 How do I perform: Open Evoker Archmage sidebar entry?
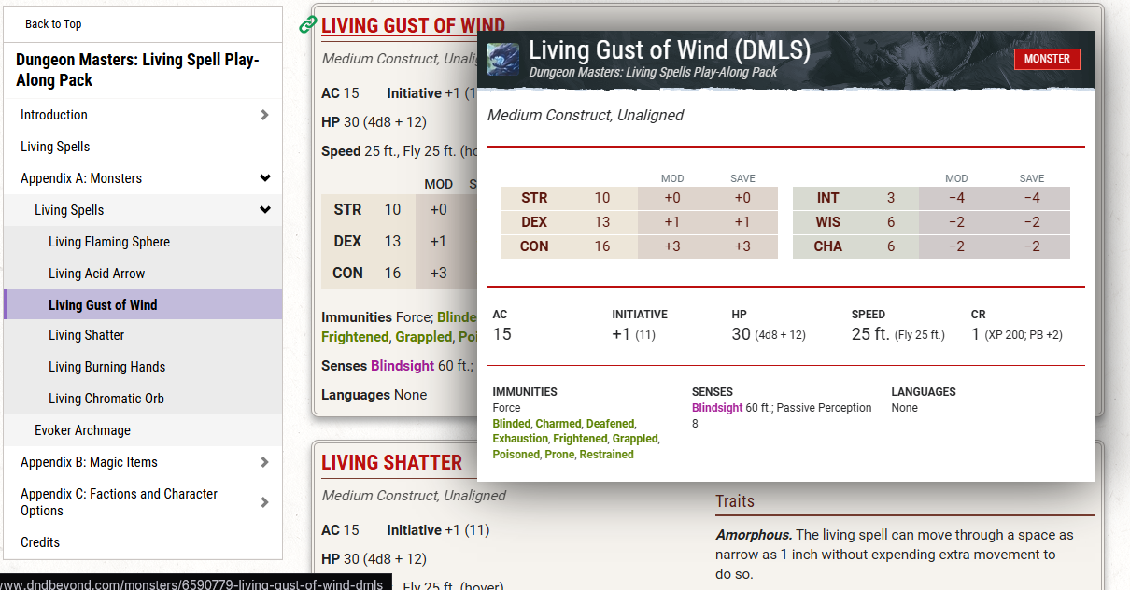(x=82, y=430)
